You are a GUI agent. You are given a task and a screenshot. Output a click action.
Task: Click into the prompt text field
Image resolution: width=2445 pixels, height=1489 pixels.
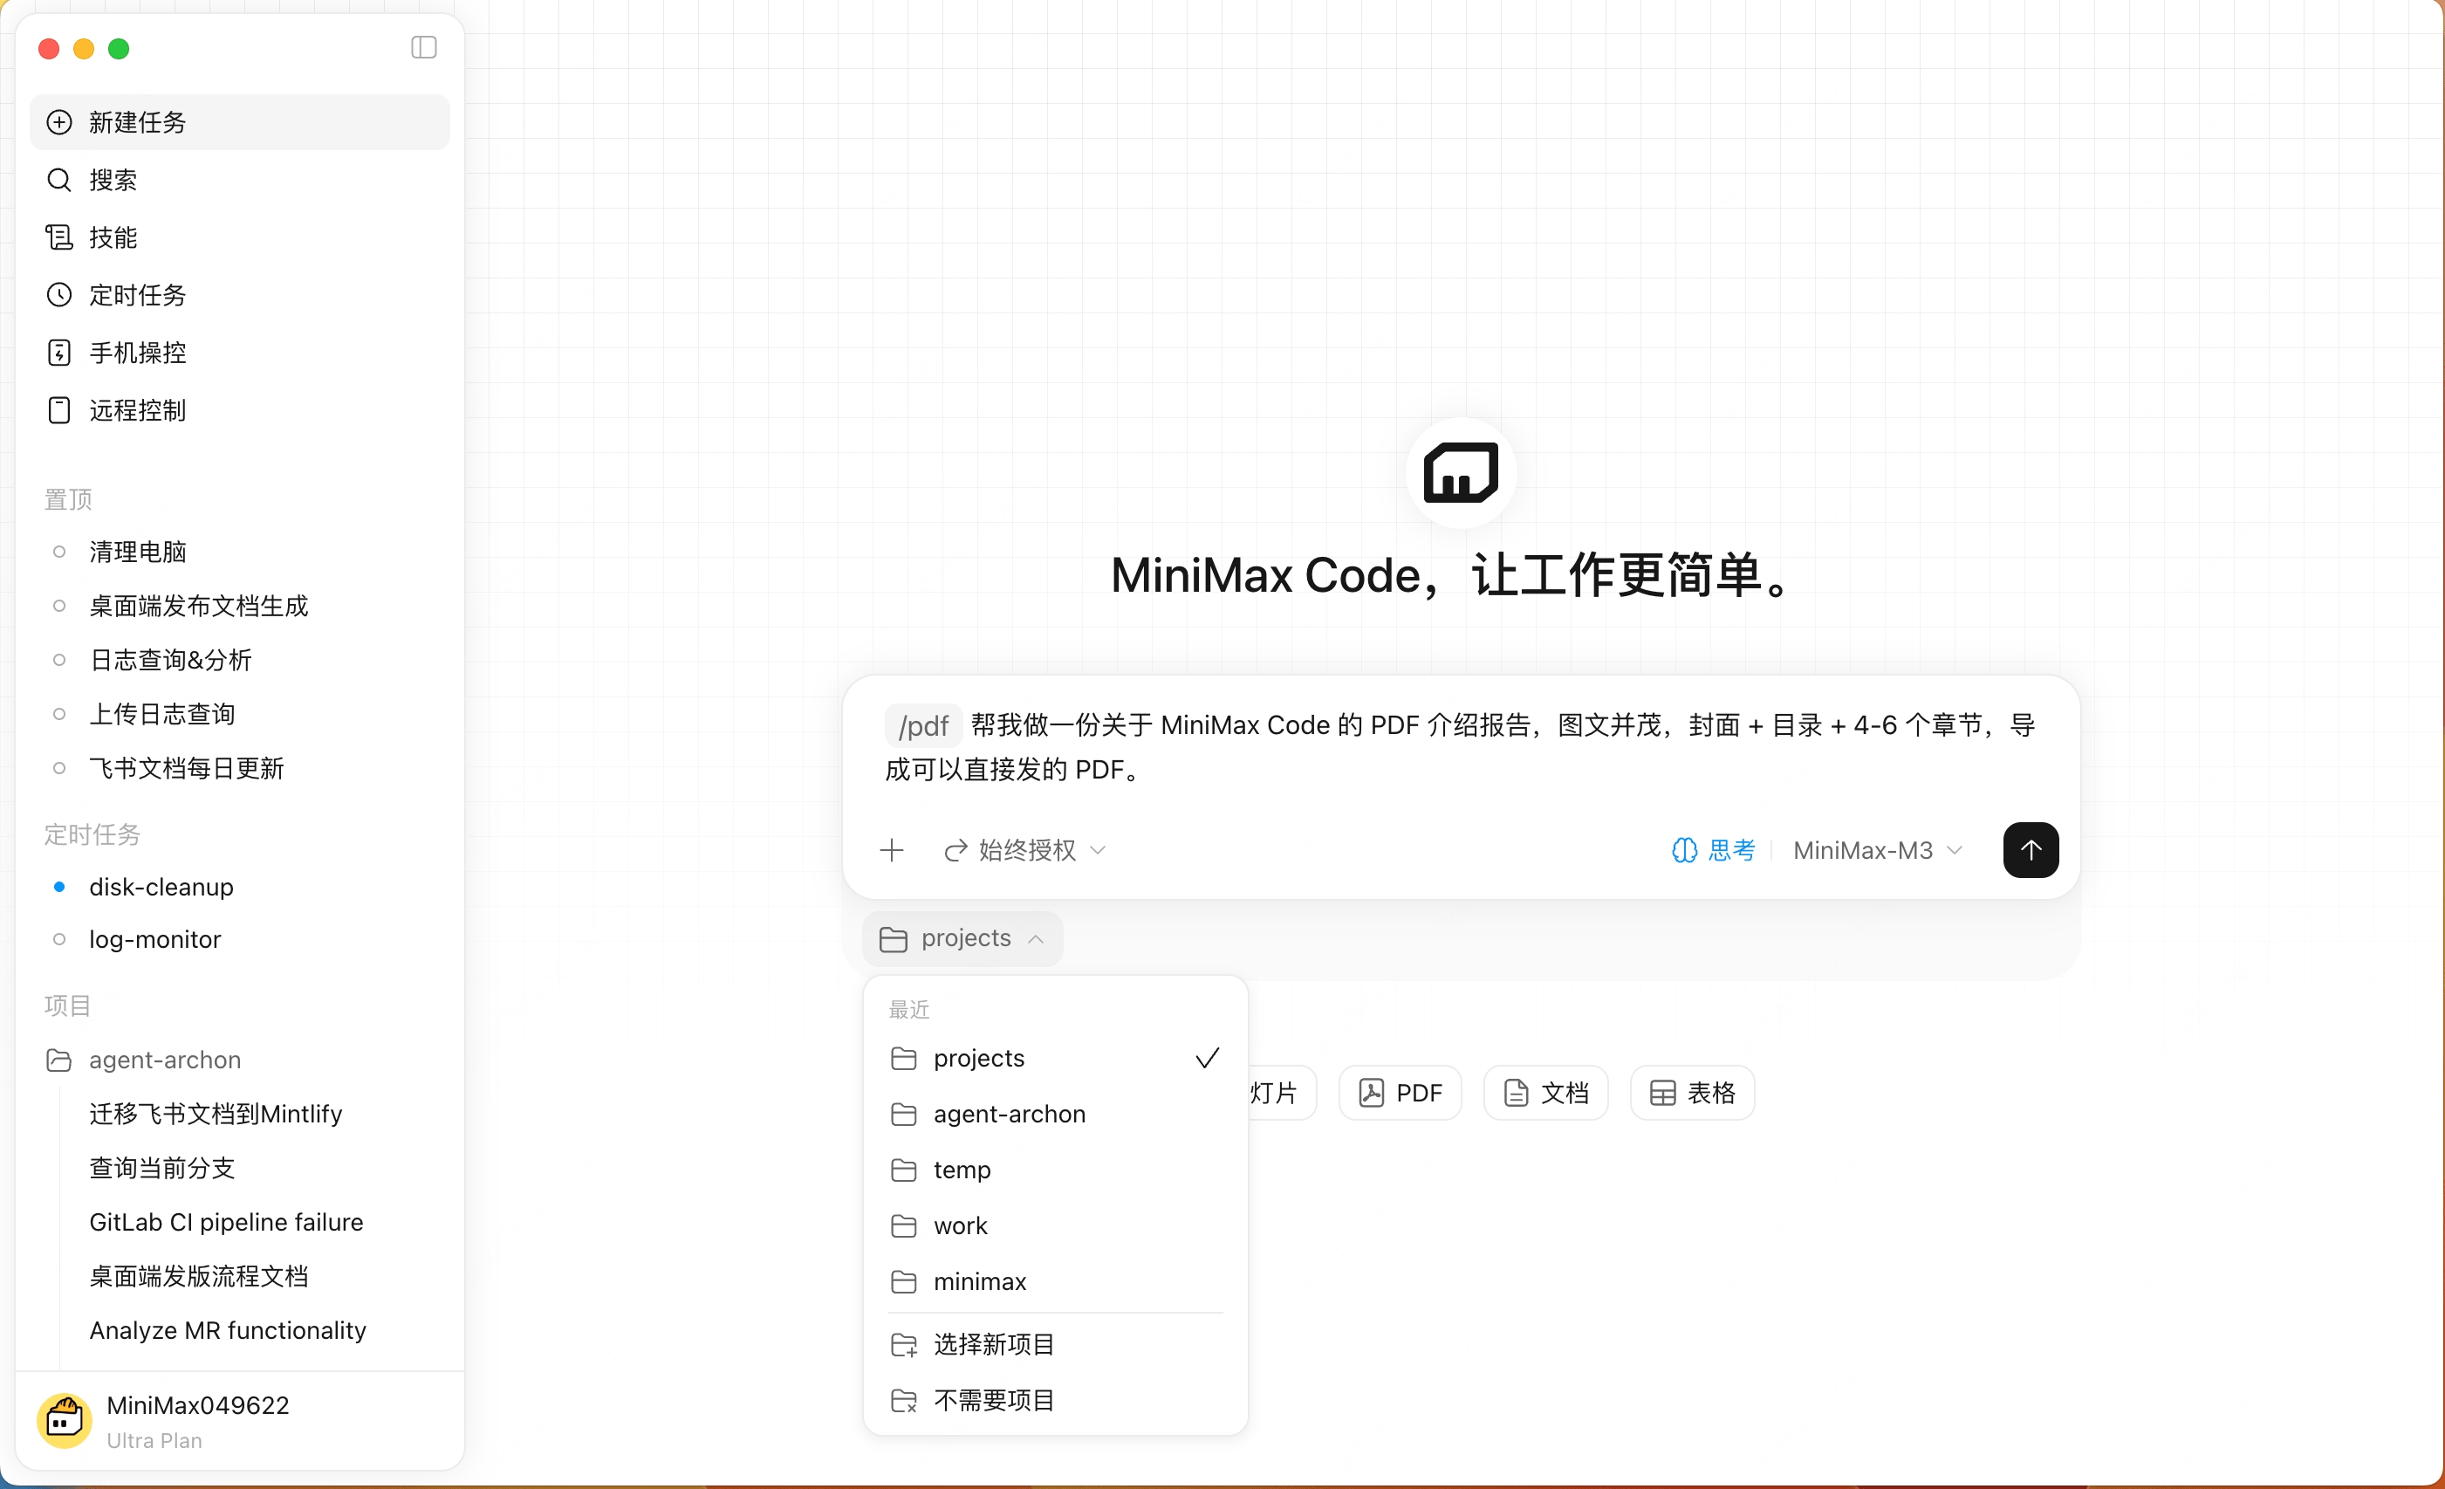(1461, 746)
